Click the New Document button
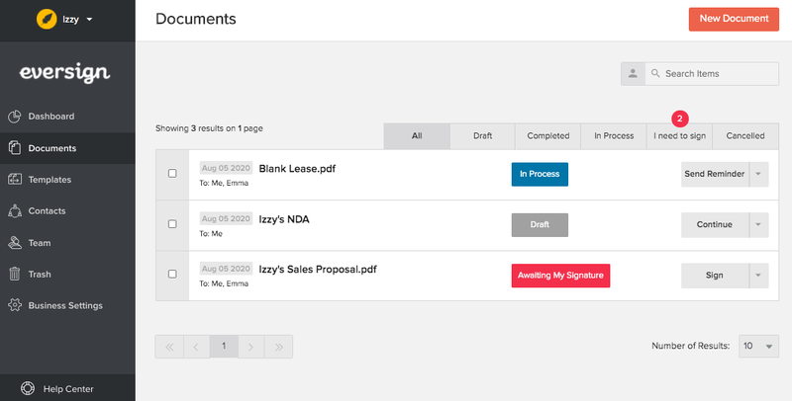The image size is (792, 401). (734, 19)
